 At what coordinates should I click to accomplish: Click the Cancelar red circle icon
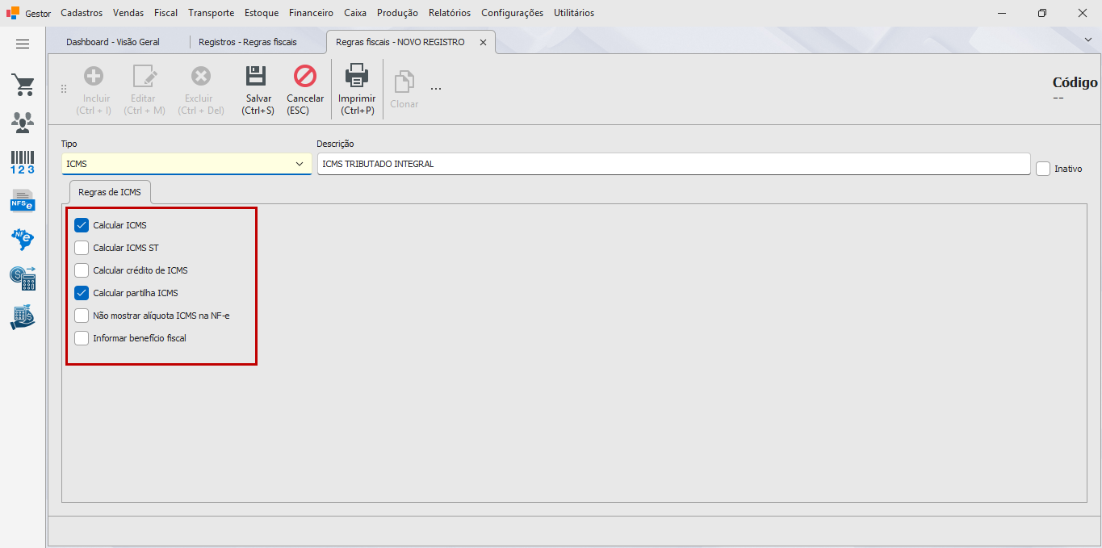tap(305, 77)
